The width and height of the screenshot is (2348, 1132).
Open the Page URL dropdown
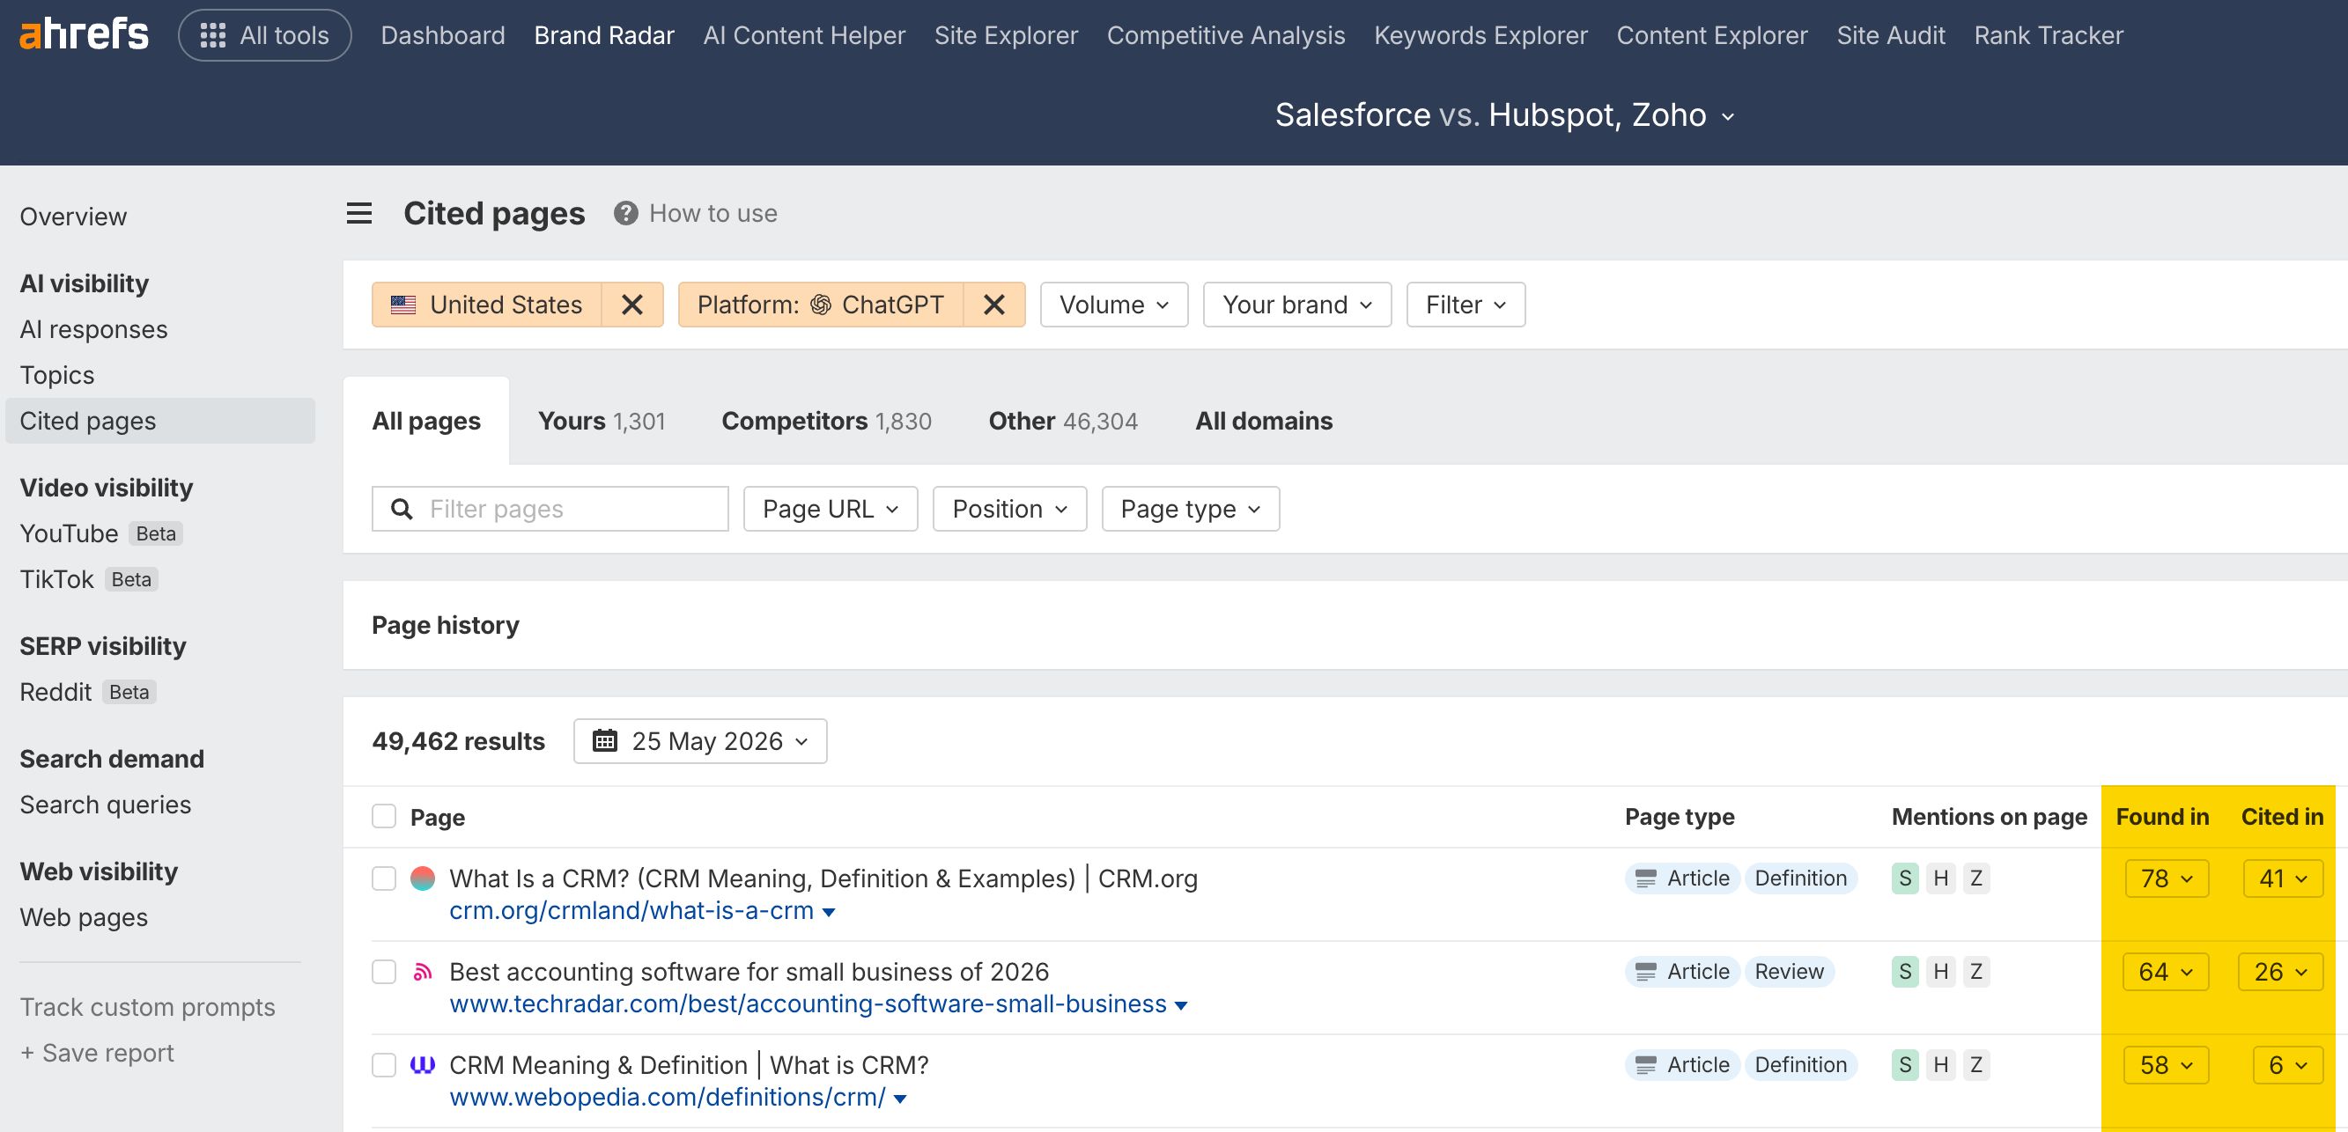pyautogui.click(x=831, y=509)
